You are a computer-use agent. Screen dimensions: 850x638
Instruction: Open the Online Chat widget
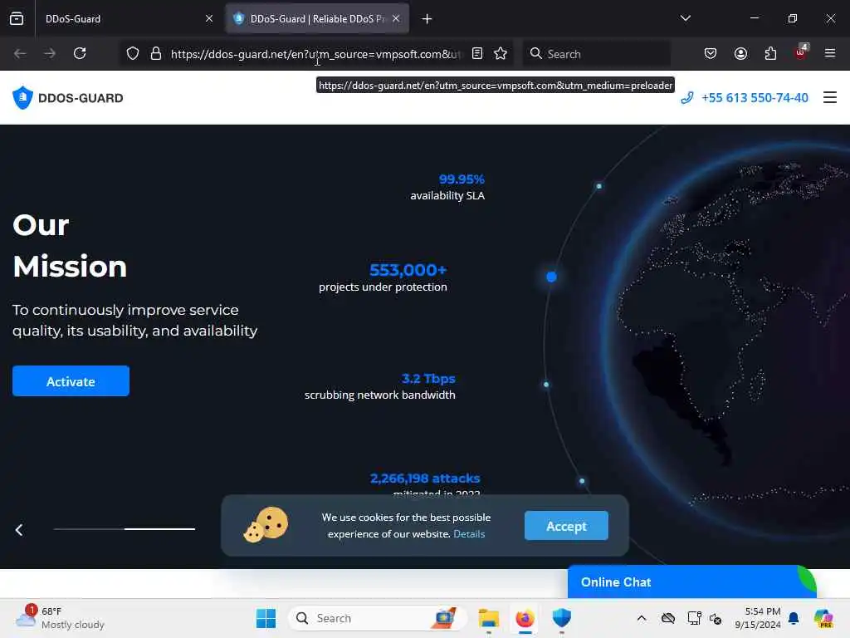click(691, 582)
